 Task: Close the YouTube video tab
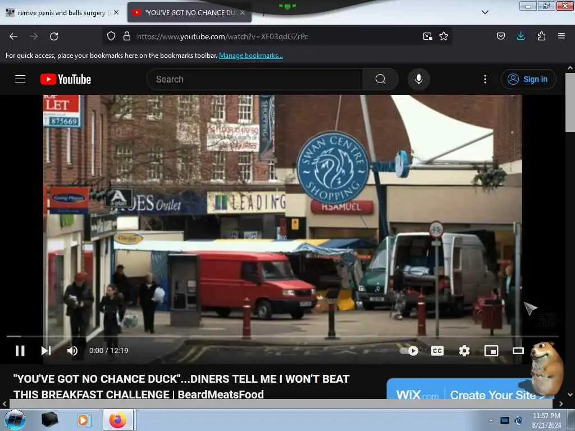(x=243, y=12)
